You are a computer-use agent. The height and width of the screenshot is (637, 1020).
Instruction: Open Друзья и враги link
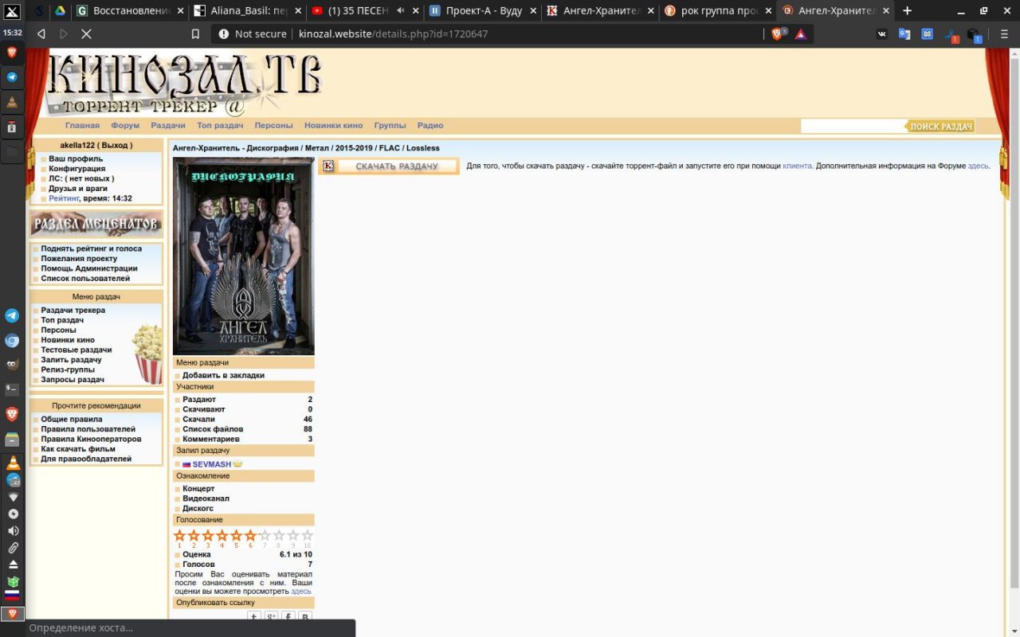[78, 189]
